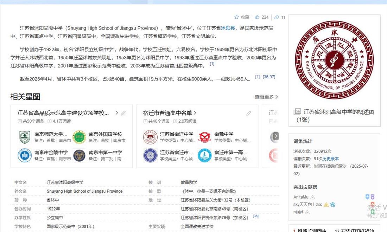387x232 pixels.
Task: Open 南京市金陵中学 entry link
Action: point(51,152)
